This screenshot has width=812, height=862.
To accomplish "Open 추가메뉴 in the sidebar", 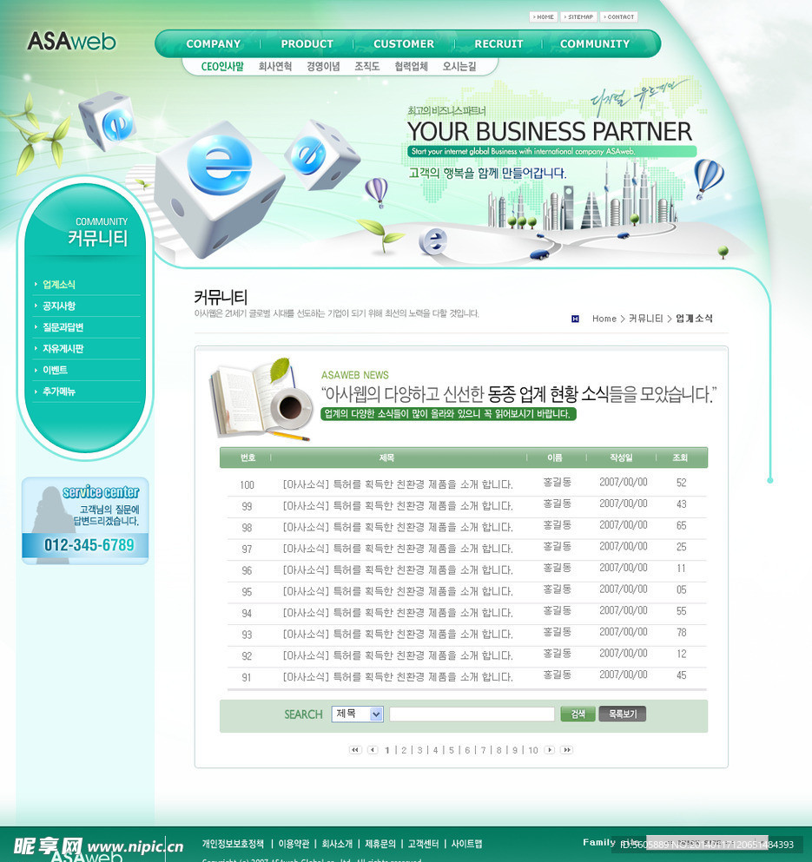I will (x=59, y=392).
